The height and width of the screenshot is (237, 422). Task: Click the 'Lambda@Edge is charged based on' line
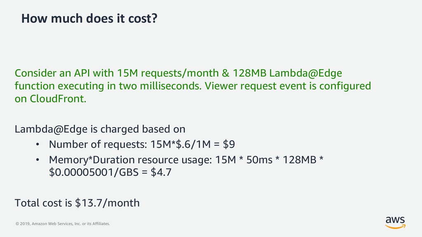coord(100,129)
